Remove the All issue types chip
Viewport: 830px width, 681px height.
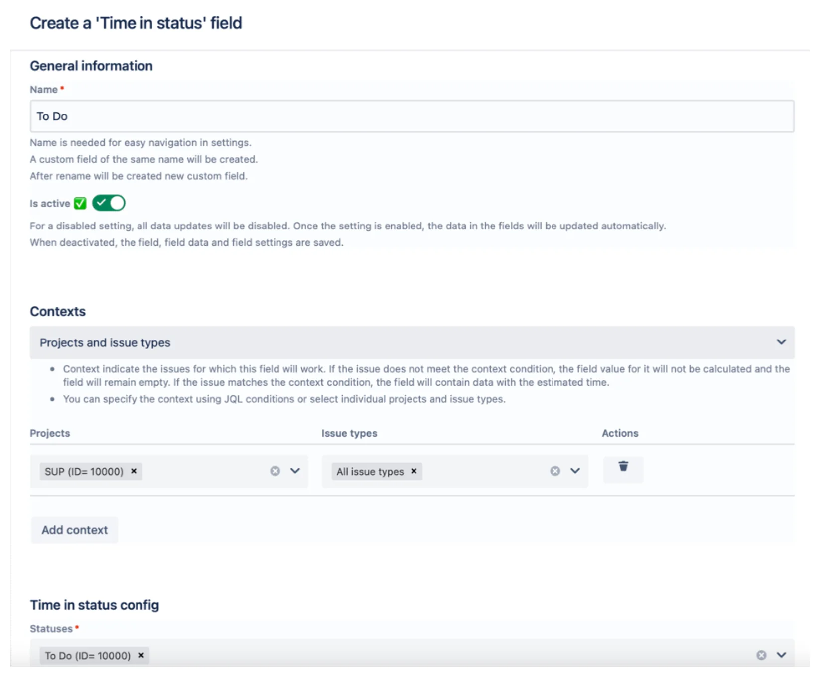[414, 471]
